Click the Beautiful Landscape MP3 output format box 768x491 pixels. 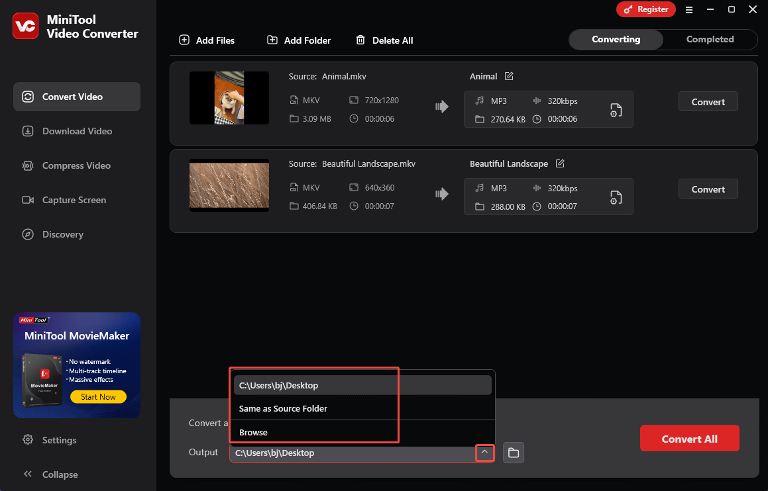[x=549, y=197]
